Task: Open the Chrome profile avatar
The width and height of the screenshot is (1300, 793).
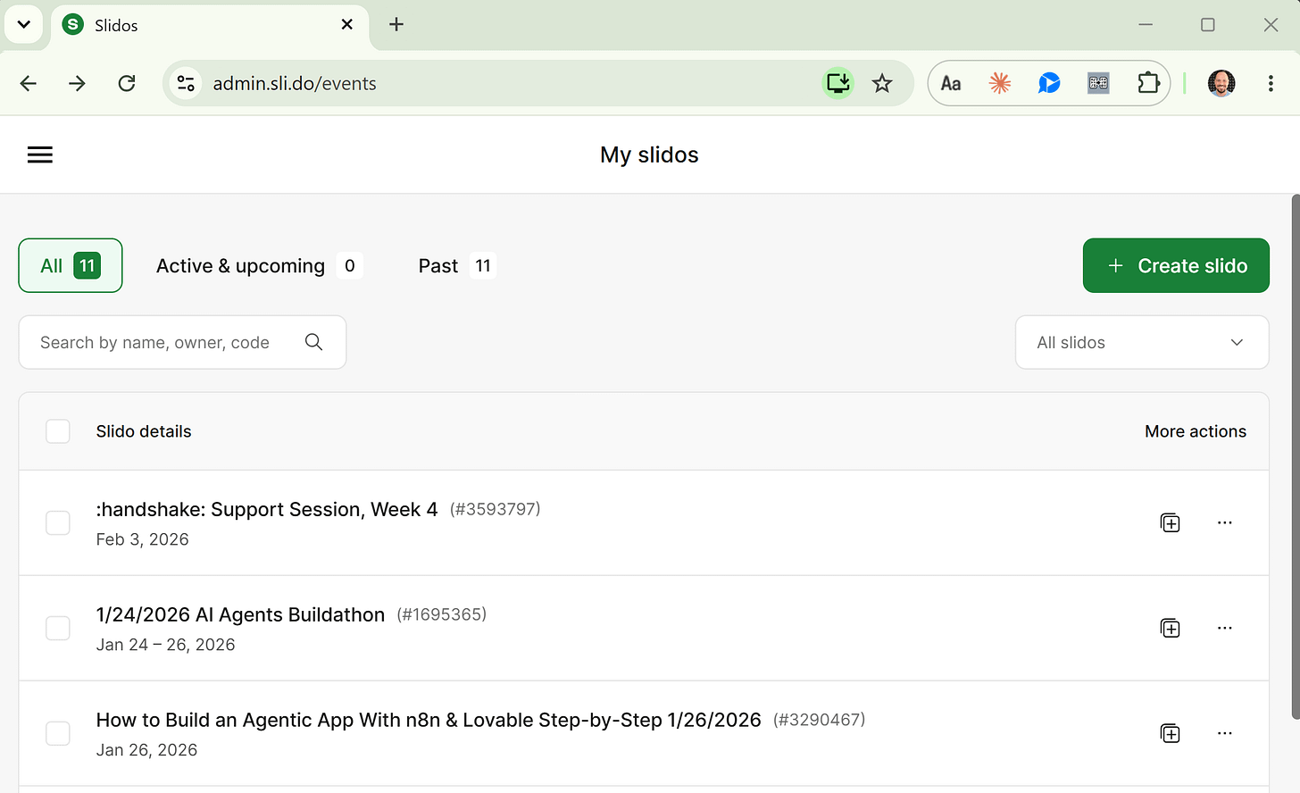Action: tap(1221, 83)
